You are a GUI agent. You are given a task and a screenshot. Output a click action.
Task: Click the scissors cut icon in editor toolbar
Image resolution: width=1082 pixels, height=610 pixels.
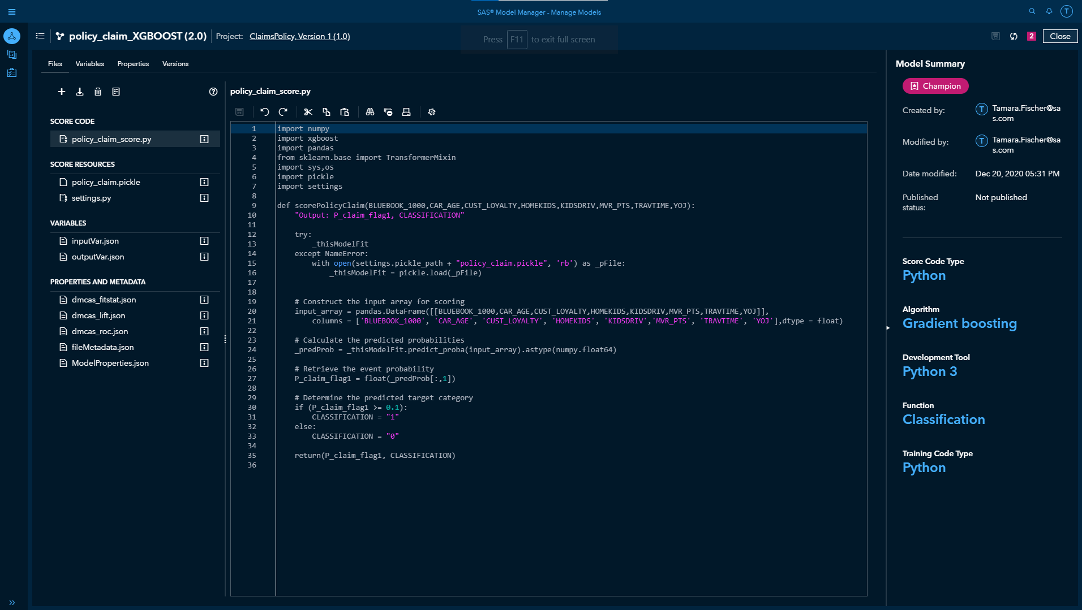[x=308, y=112]
